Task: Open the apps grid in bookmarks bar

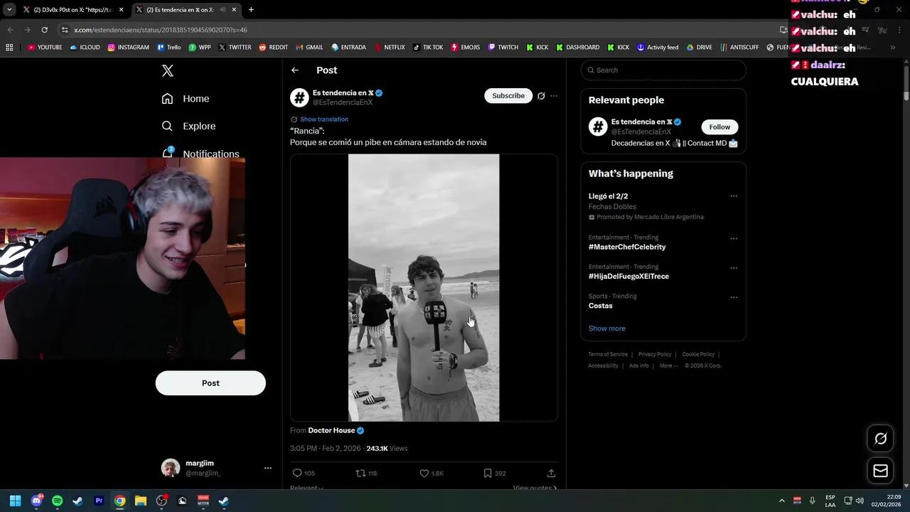Action: [9, 48]
